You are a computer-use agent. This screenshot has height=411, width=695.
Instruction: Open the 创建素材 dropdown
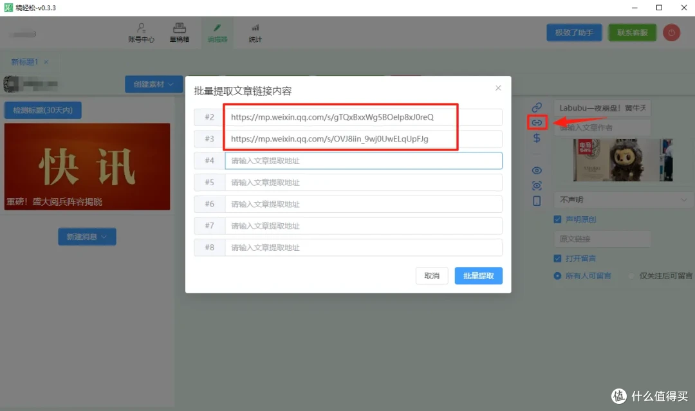[153, 84]
